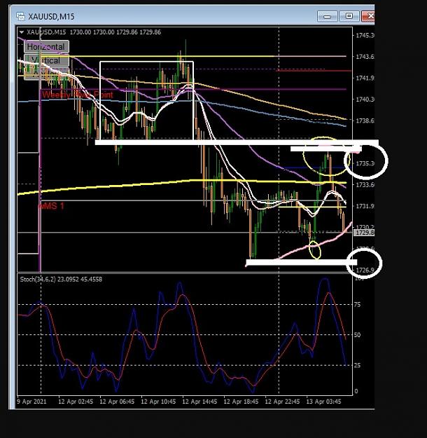Screen dimensions: 427x438
Task: Click the 1741.9 price scale value
Action: (x=365, y=78)
